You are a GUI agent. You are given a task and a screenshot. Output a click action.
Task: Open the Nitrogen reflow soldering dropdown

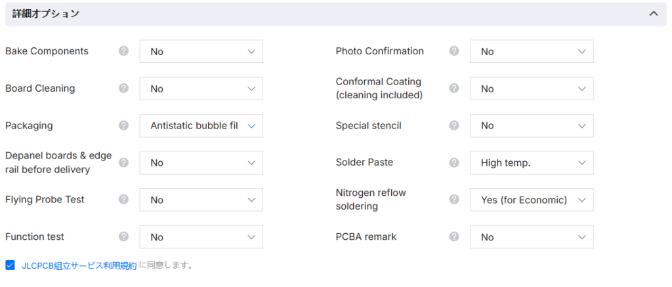[531, 200]
